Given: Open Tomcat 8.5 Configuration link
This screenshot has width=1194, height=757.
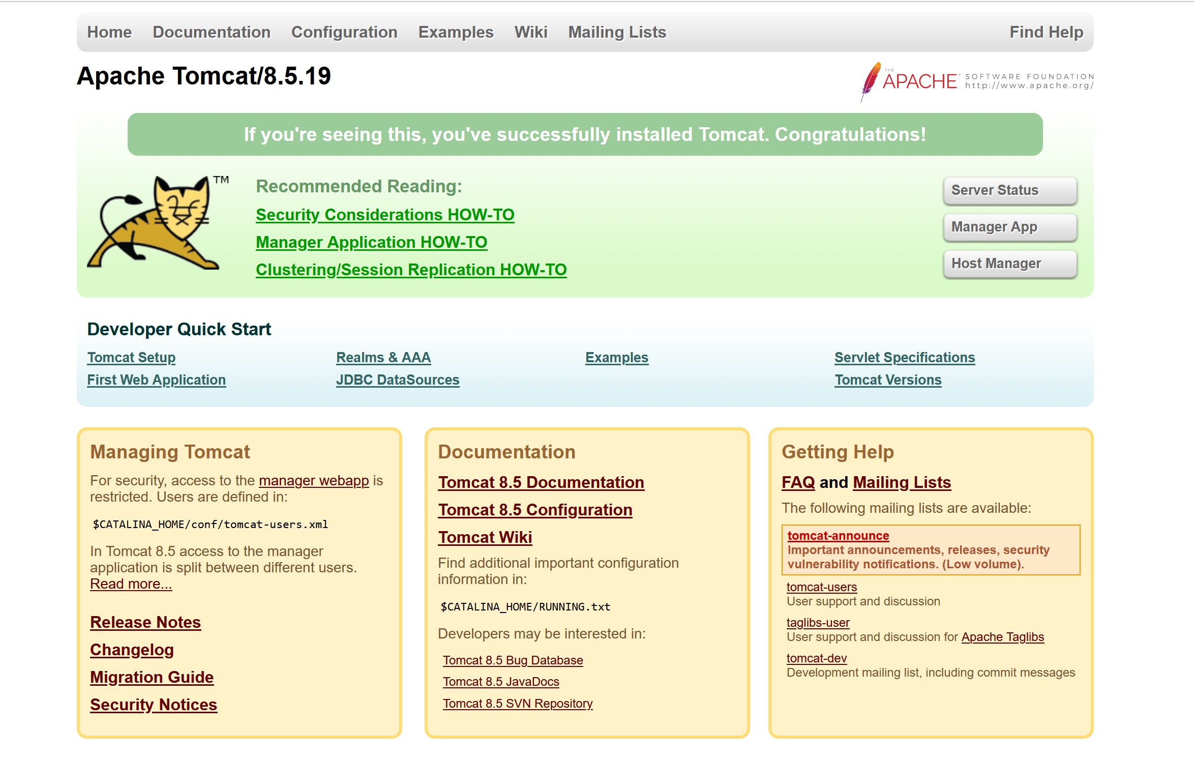Looking at the screenshot, I should (535, 510).
